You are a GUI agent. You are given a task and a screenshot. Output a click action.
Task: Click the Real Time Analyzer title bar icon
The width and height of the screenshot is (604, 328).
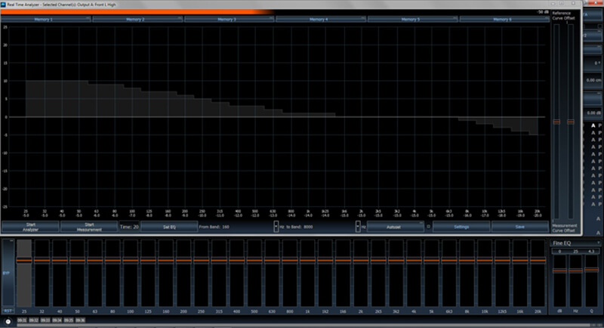(4, 5)
